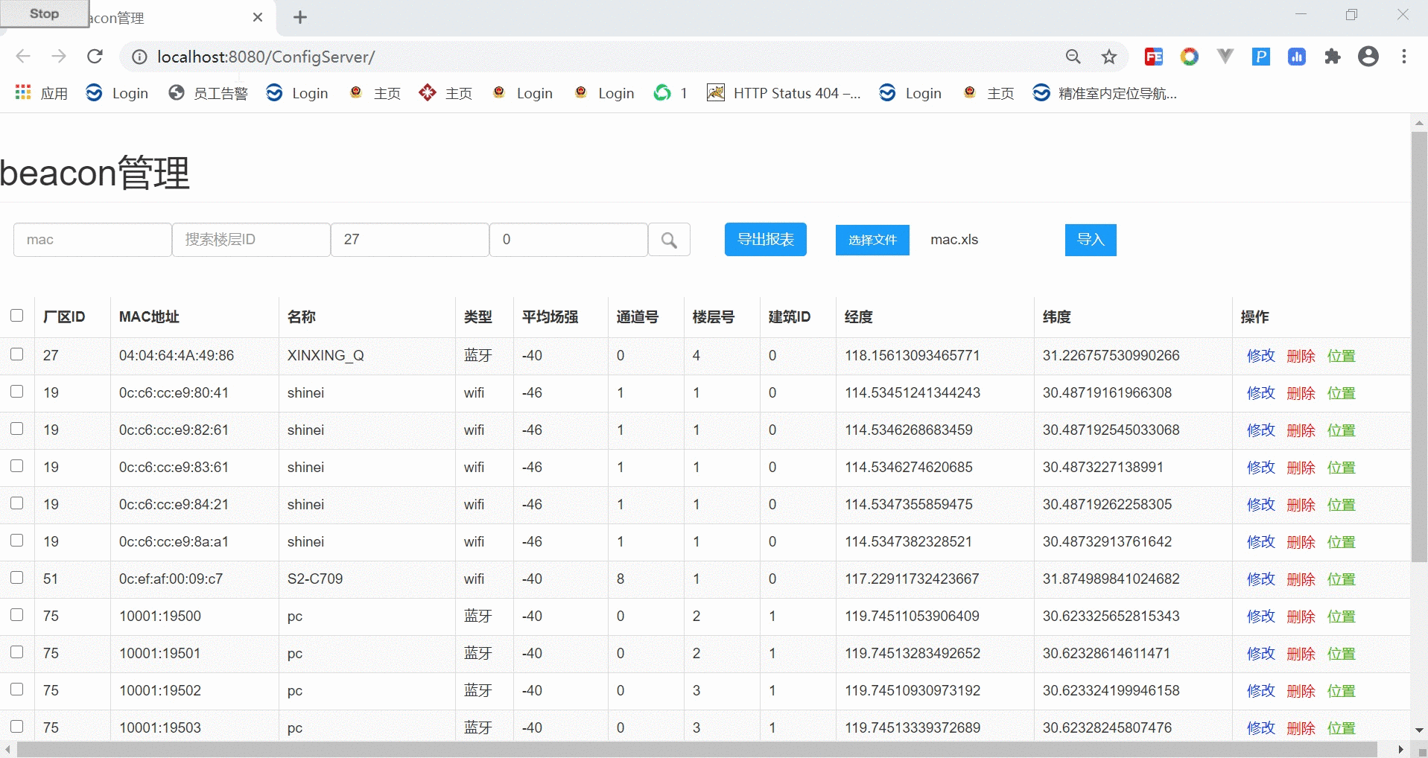Image resolution: width=1428 pixels, height=758 pixels.
Task: Open the red diamond 主页 bookmark
Action: coord(445,93)
